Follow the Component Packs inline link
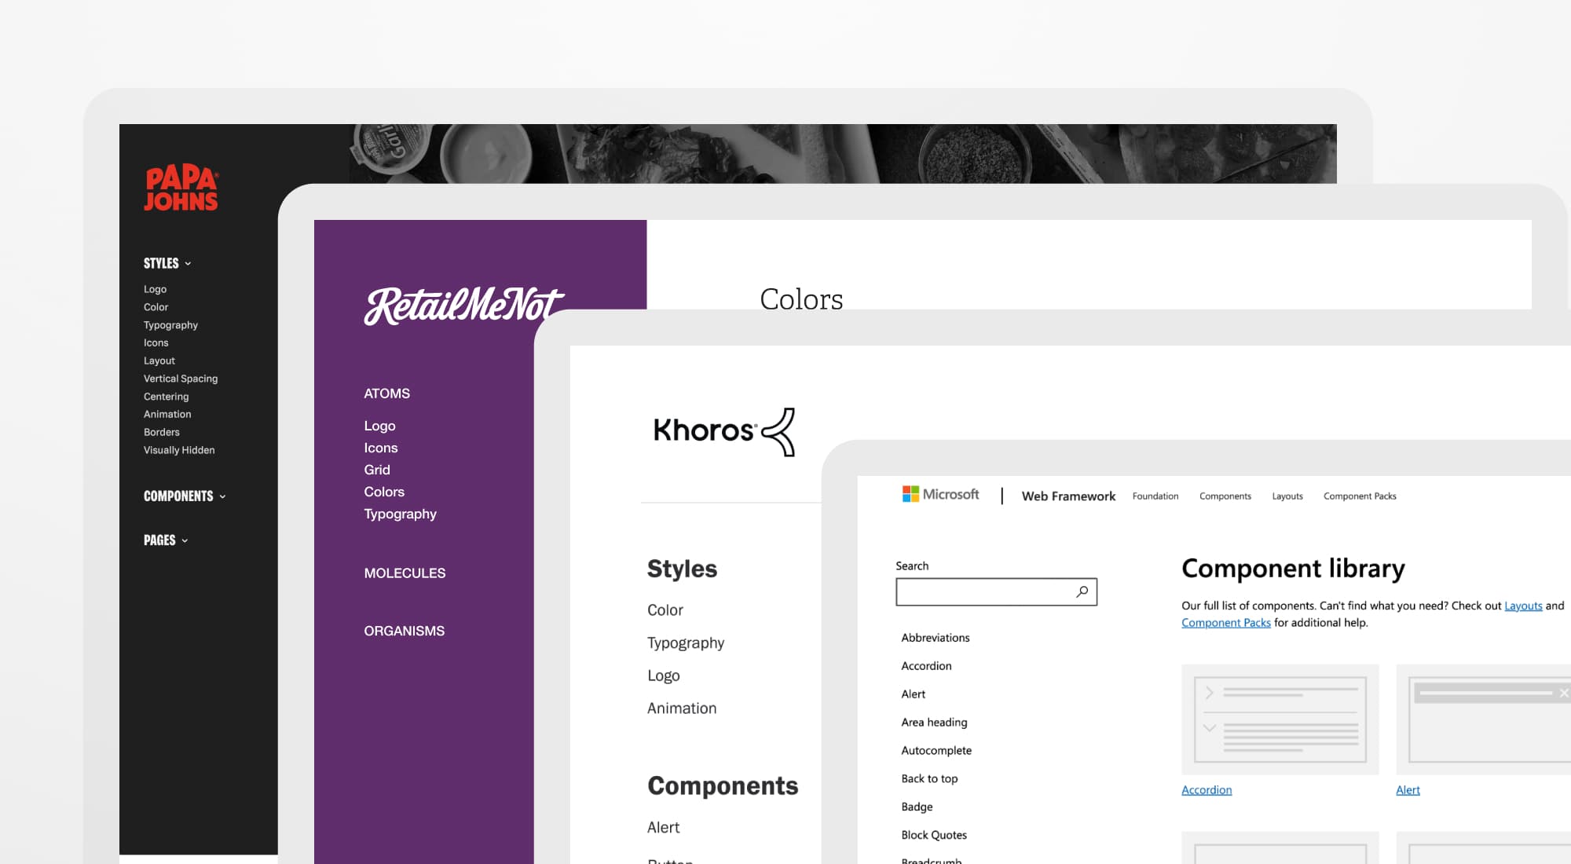 [x=1225, y=623]
